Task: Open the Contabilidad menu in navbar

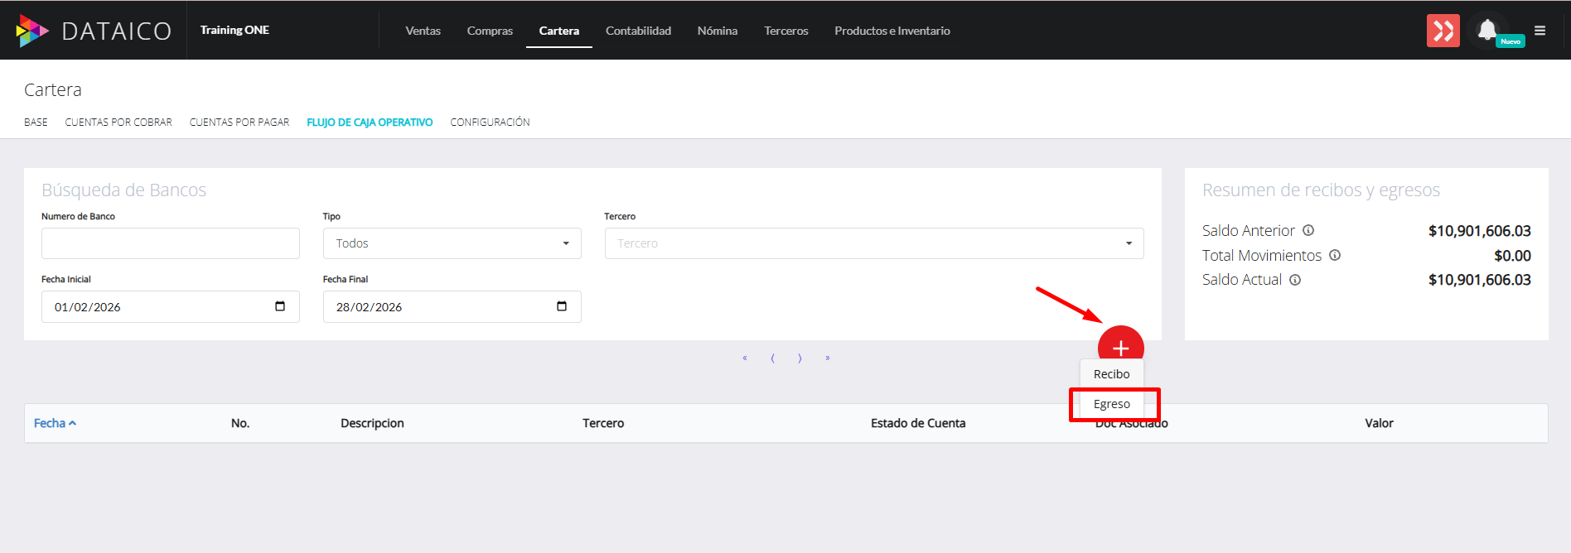Action: [638, 31]
